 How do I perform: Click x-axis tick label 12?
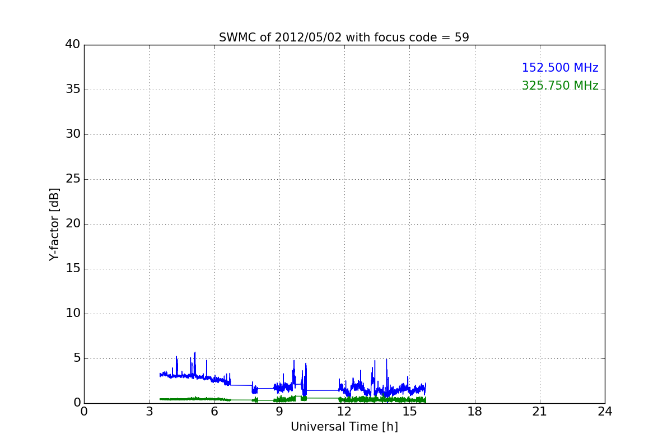pyautogui.click(x=344, y=412)
